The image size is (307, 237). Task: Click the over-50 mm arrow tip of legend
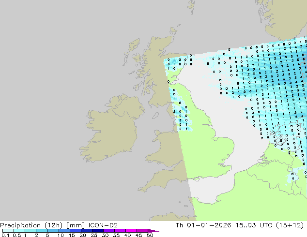[x=153, y=231]
